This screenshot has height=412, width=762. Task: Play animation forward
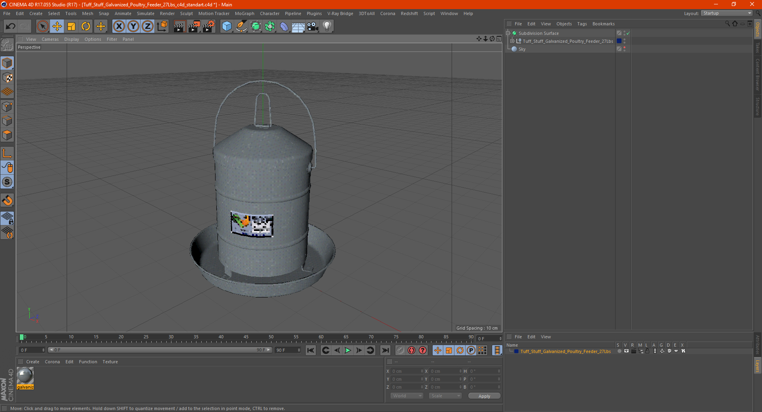tap(348, 350)
